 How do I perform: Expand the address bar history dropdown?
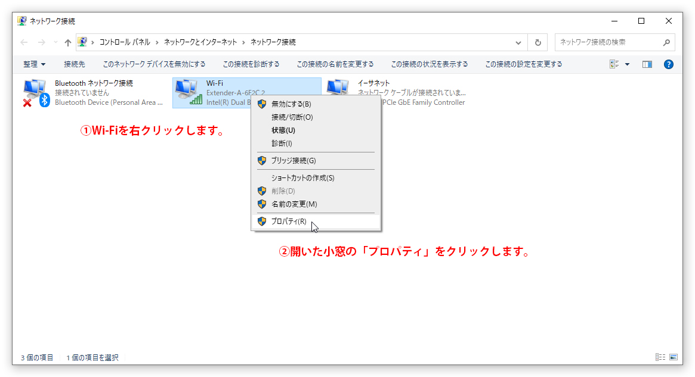click(518, 42)
